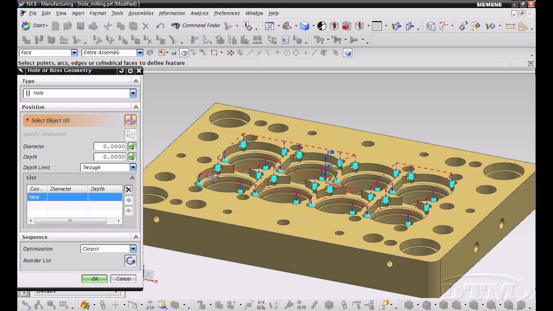Click the snap point crosshair selection icon
Screen dimensions: 553x311
162,53
